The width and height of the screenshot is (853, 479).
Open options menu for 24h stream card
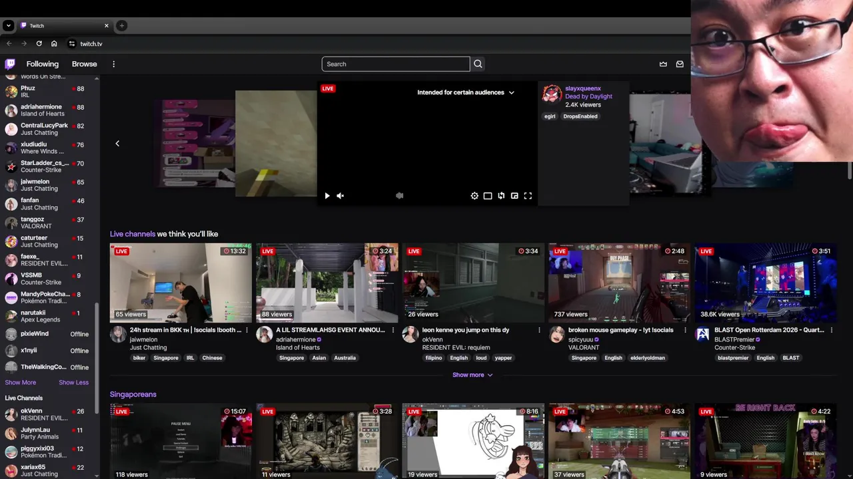[247, 330]
